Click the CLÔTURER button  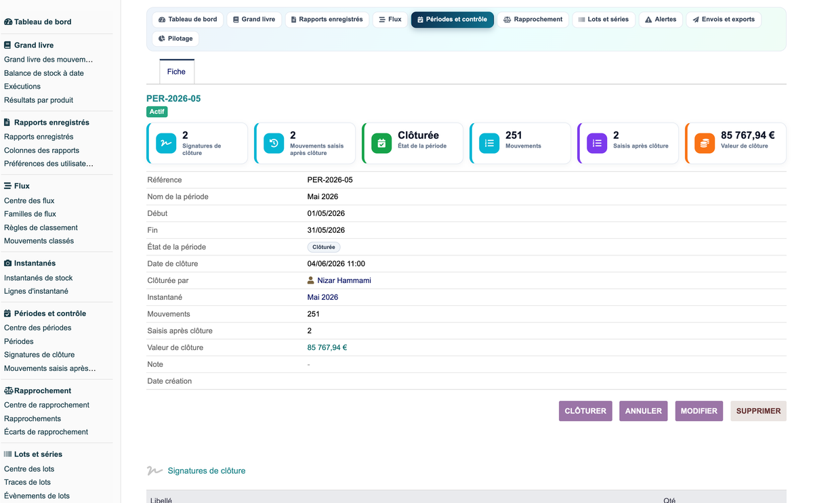pyautogui.click(x=585, y=411)
